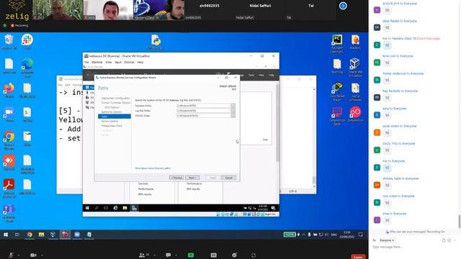Screen dimensions: 461x259
Task: Click the Previous button in wizard
Action: click(x=176, y=178)
